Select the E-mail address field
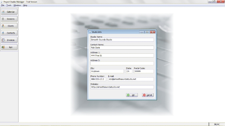This screenshot has height=126, width=225. pyautogui.click(x=131, y=79)
